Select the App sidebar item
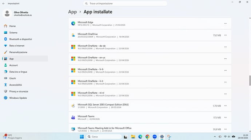The image size is (251, 140). (x=25, y=59)
